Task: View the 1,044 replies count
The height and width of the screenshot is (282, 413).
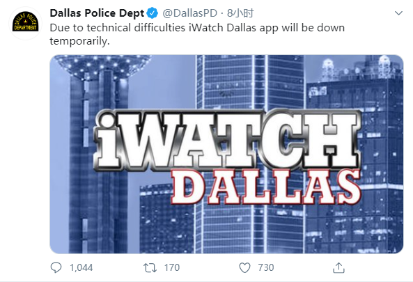Action: click(81, 268)
